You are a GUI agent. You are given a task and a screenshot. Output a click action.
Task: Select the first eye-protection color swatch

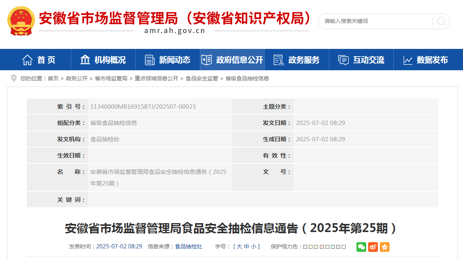tap(305, 247)
